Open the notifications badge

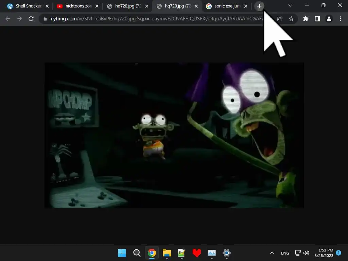[338, 253]
